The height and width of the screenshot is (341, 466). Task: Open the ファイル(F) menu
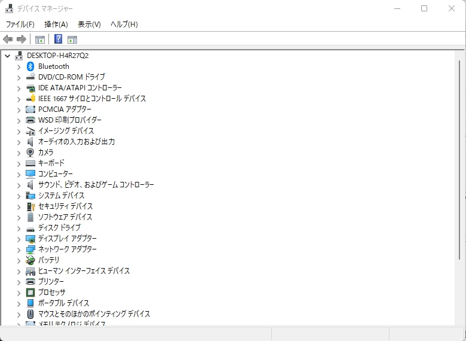(20, 25)
